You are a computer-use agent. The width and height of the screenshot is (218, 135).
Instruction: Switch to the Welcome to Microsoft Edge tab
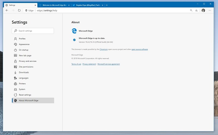pos(54,5)
